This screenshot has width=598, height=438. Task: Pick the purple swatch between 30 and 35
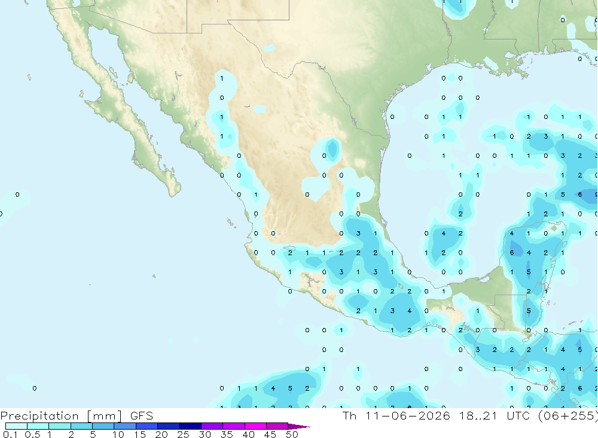(212, 426)
